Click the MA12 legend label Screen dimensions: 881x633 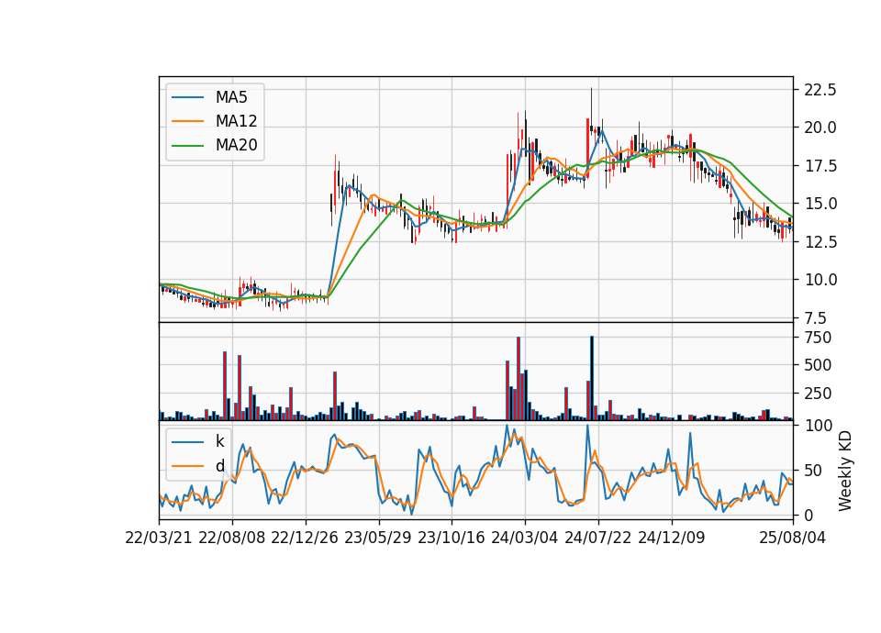tap(236, 121)
